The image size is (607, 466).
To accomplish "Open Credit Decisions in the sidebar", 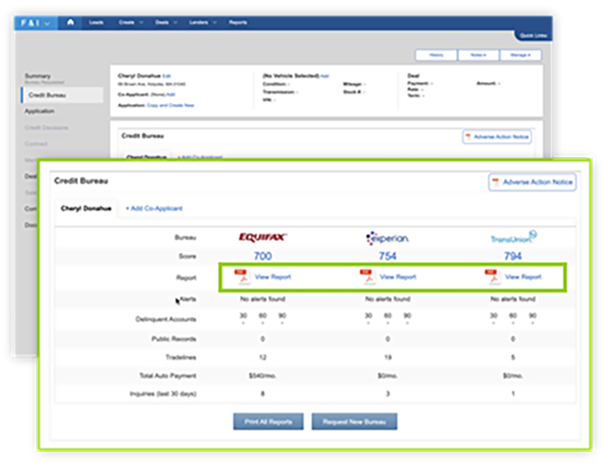I will coord(46,127).
